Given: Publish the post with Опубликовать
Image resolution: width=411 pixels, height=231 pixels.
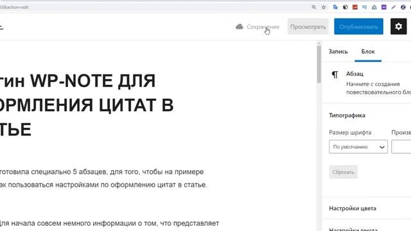Looking at the screenshot, I should (358, 26).
